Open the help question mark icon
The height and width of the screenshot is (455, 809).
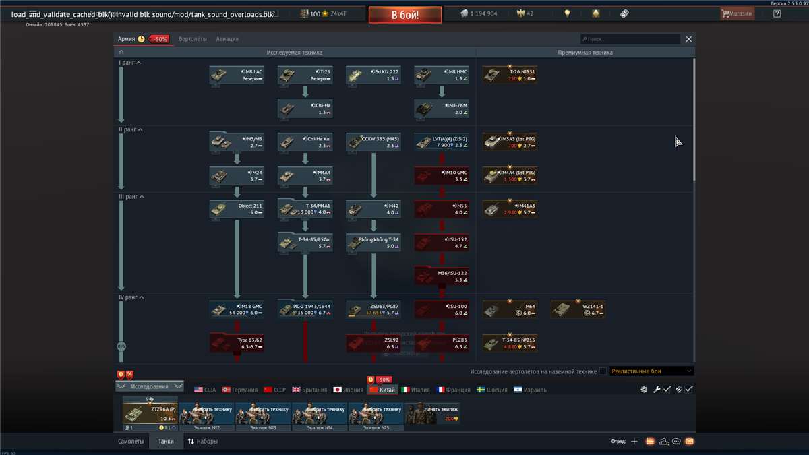(x=777, y=13)
